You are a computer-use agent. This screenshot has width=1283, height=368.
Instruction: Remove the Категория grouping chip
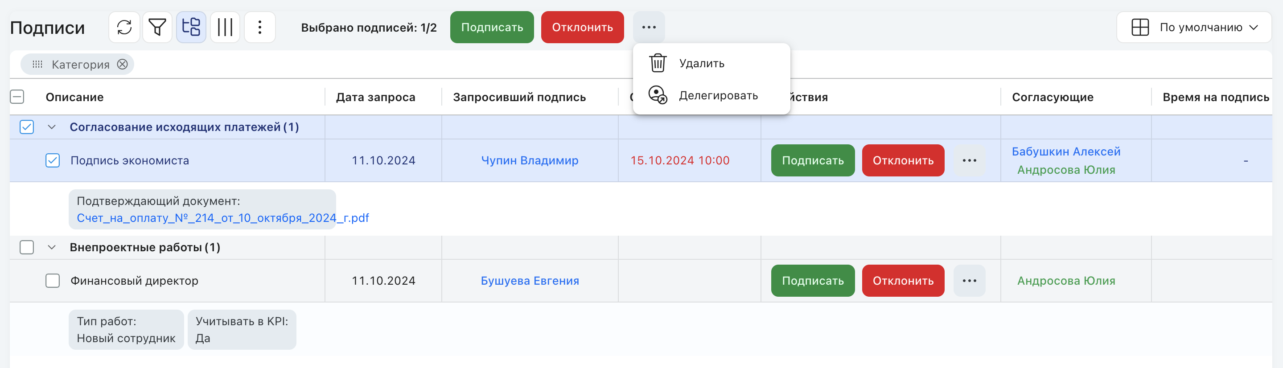(x=123, y=64)
